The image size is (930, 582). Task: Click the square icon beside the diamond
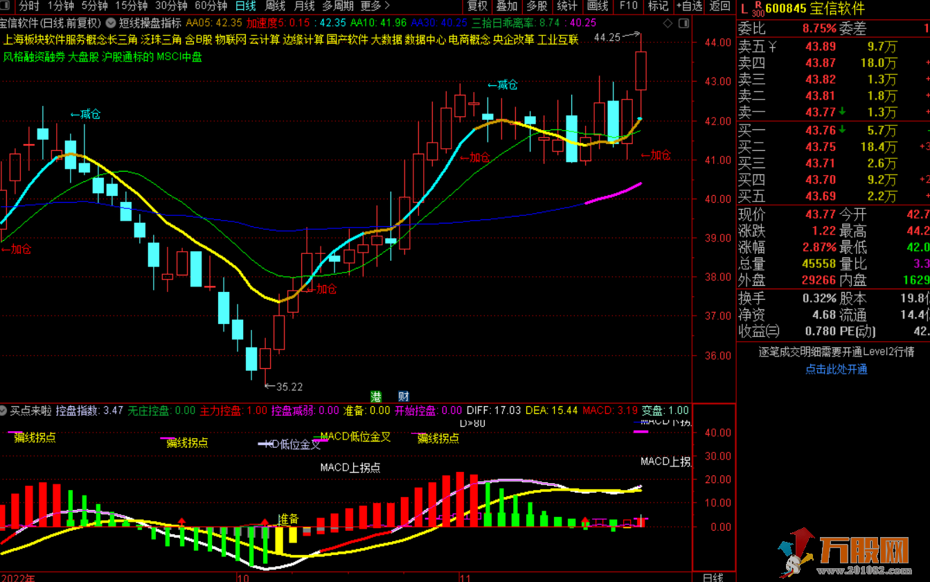point(682,24)
